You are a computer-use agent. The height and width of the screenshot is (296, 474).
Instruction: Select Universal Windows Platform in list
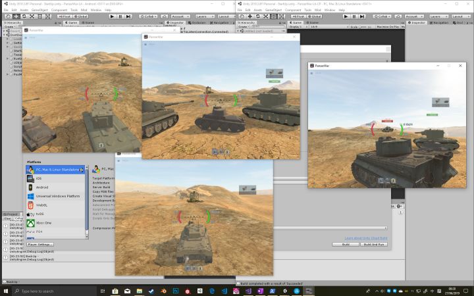point(55,196)
